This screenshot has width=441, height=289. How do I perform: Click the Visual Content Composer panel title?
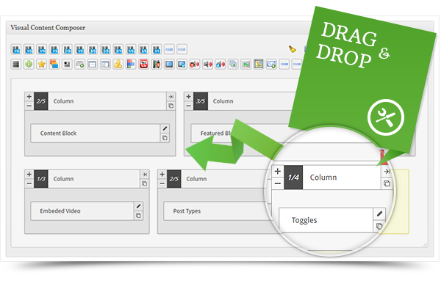tap(48, 28)
